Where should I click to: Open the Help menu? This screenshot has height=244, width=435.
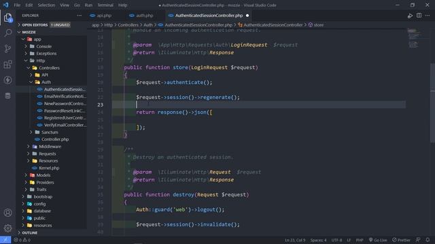pos(122,5)
